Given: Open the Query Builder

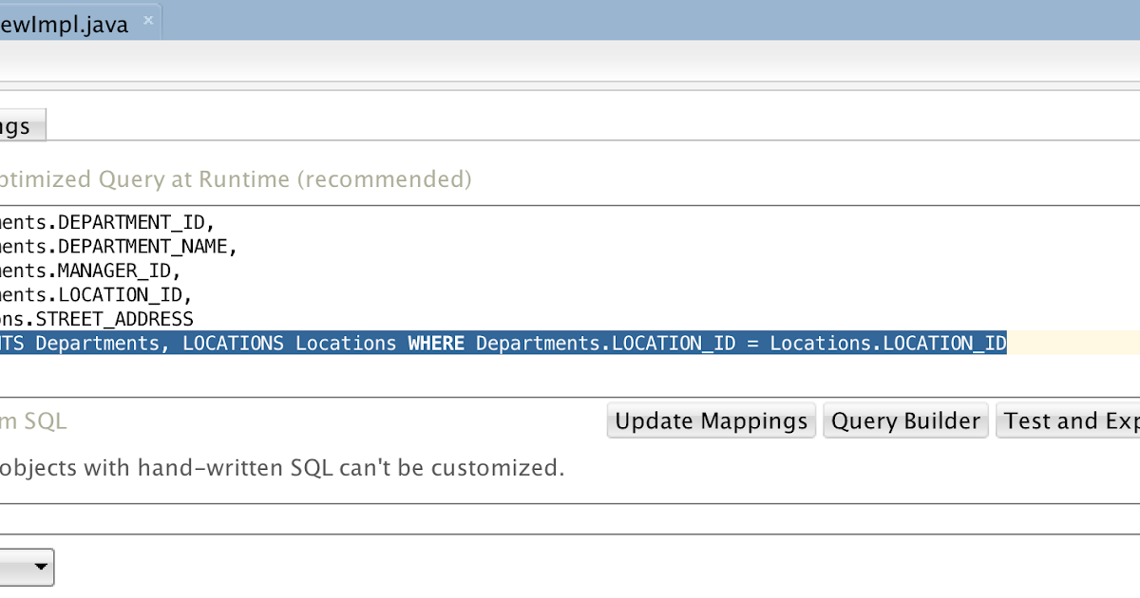Looking at the screenshot, I should (905, 420).
